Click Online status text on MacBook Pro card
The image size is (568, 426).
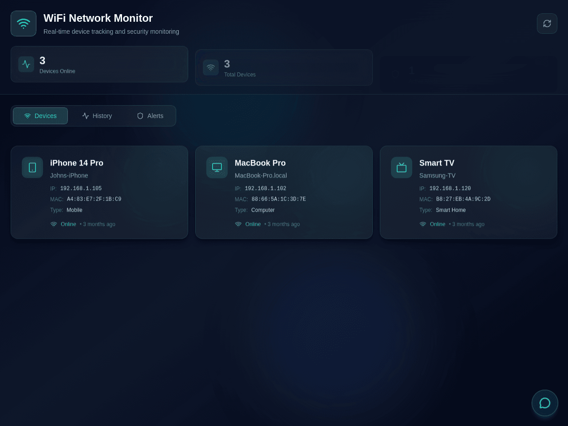(x=253, y=225)
